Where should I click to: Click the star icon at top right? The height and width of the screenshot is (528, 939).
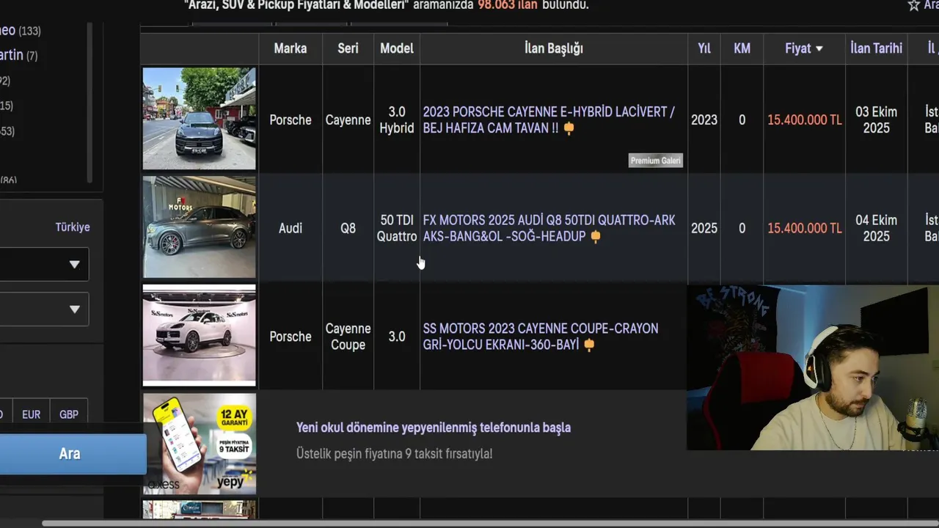tap(913, 6)
